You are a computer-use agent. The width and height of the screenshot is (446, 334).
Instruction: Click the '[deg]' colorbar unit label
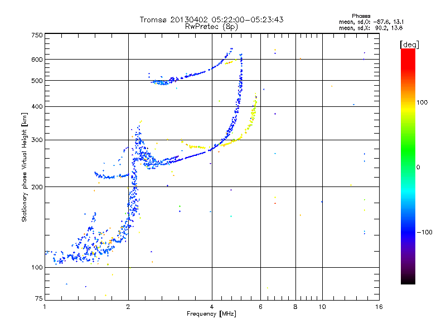(409, 45)
